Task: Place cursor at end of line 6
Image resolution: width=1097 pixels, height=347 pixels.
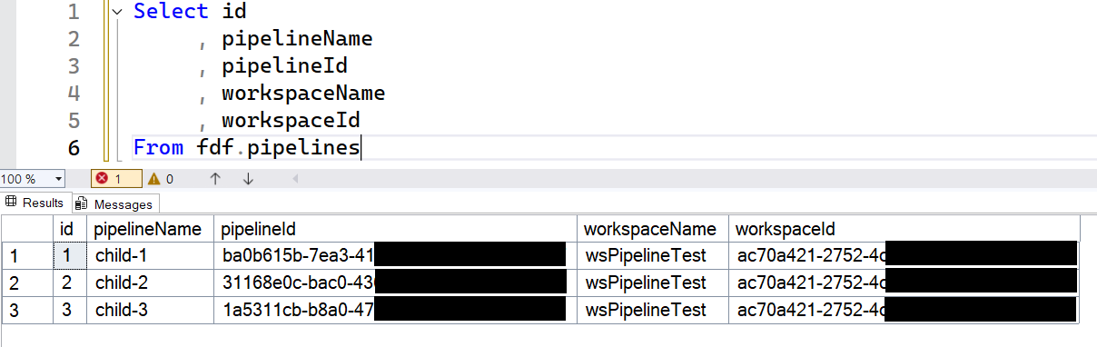Action: click(x=361, y=147)
